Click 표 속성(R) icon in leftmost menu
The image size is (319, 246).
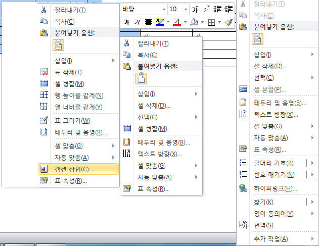[44, 180]
